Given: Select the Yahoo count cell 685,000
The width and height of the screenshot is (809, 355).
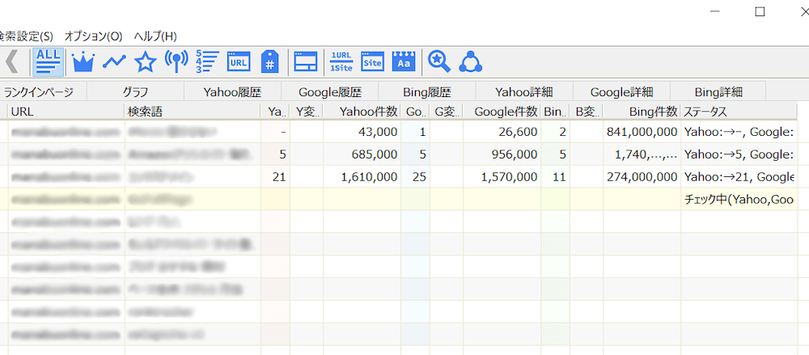Looking at the screenshot, I should 362,154.
